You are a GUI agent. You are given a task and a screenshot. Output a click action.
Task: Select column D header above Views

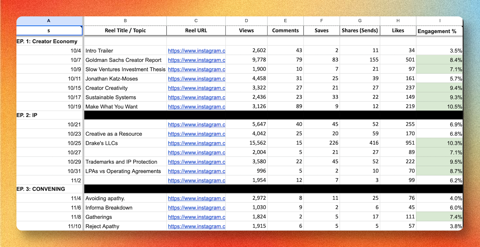pos(246,21)
